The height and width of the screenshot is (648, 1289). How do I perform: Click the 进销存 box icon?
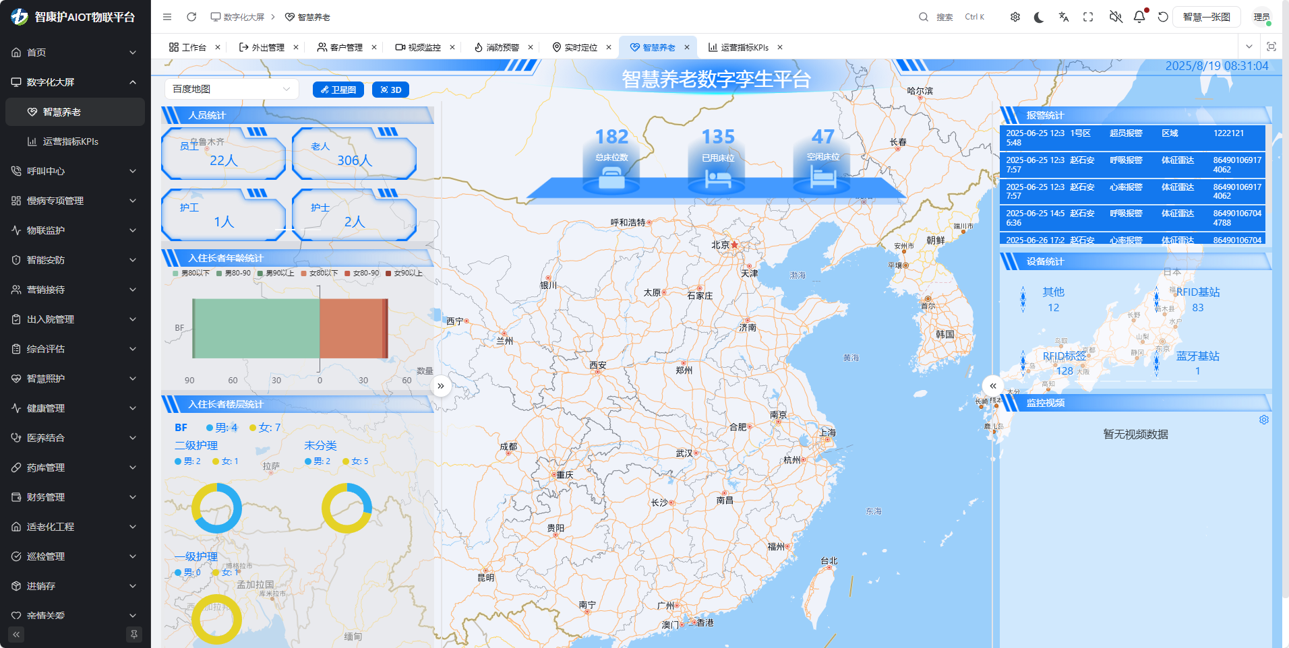pyautogui.click(x=16, y=586)
